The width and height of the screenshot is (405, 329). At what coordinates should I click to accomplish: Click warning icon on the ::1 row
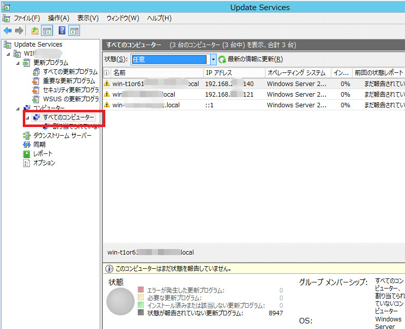click(107, 105)
